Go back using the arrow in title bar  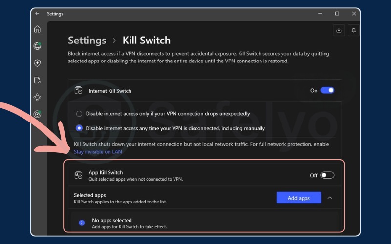[37, 14]
